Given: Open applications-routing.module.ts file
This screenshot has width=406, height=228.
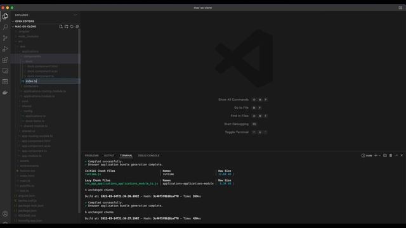Looking at the screenshot, I should point(44,91).
